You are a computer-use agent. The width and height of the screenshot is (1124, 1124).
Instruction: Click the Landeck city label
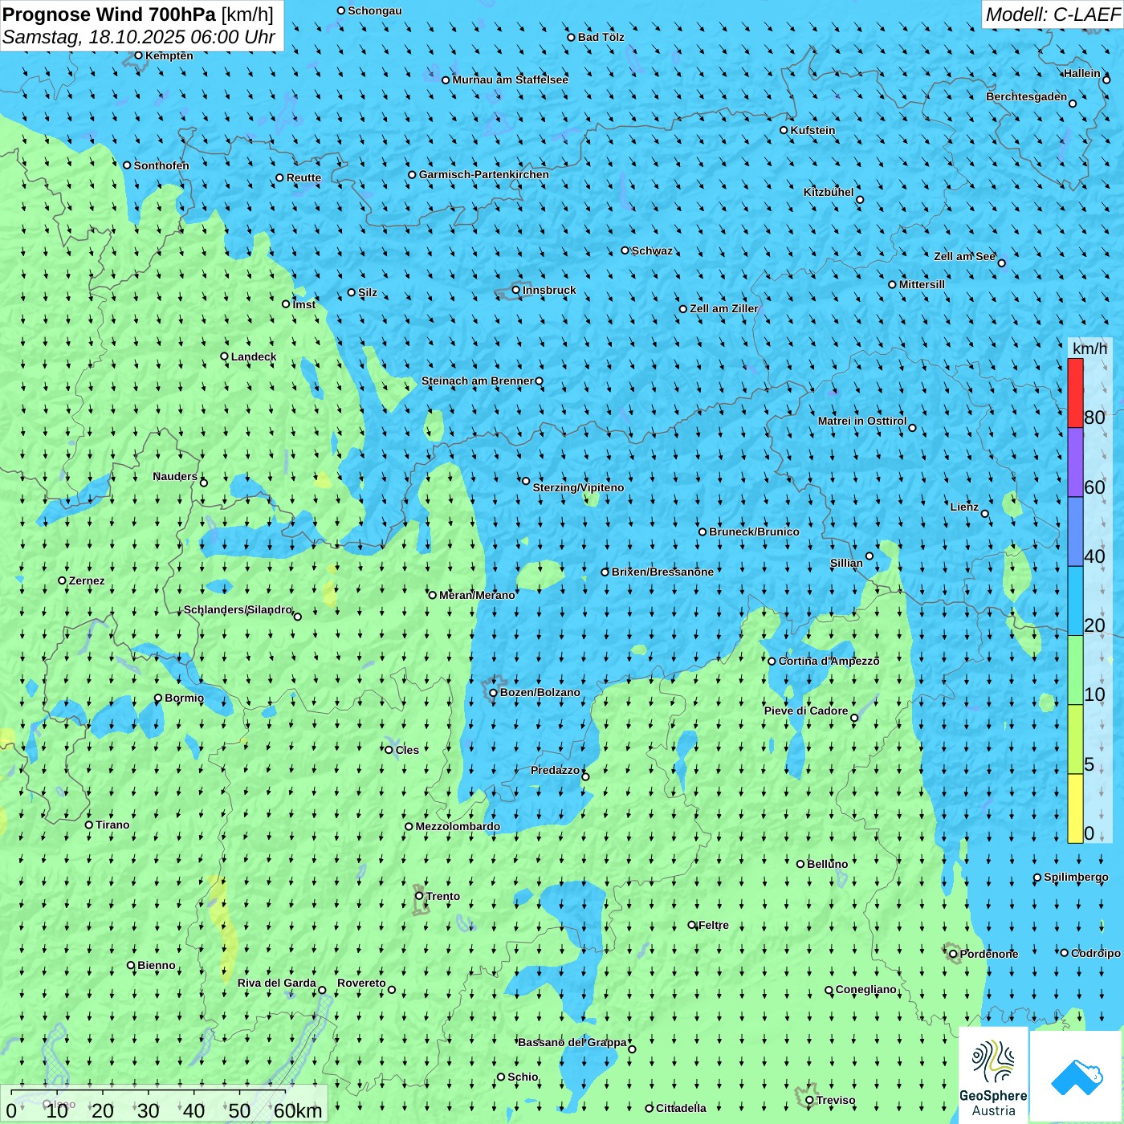click(x=254, y=356)
